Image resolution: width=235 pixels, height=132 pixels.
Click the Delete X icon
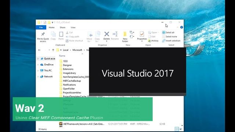[x=106, y=34]
